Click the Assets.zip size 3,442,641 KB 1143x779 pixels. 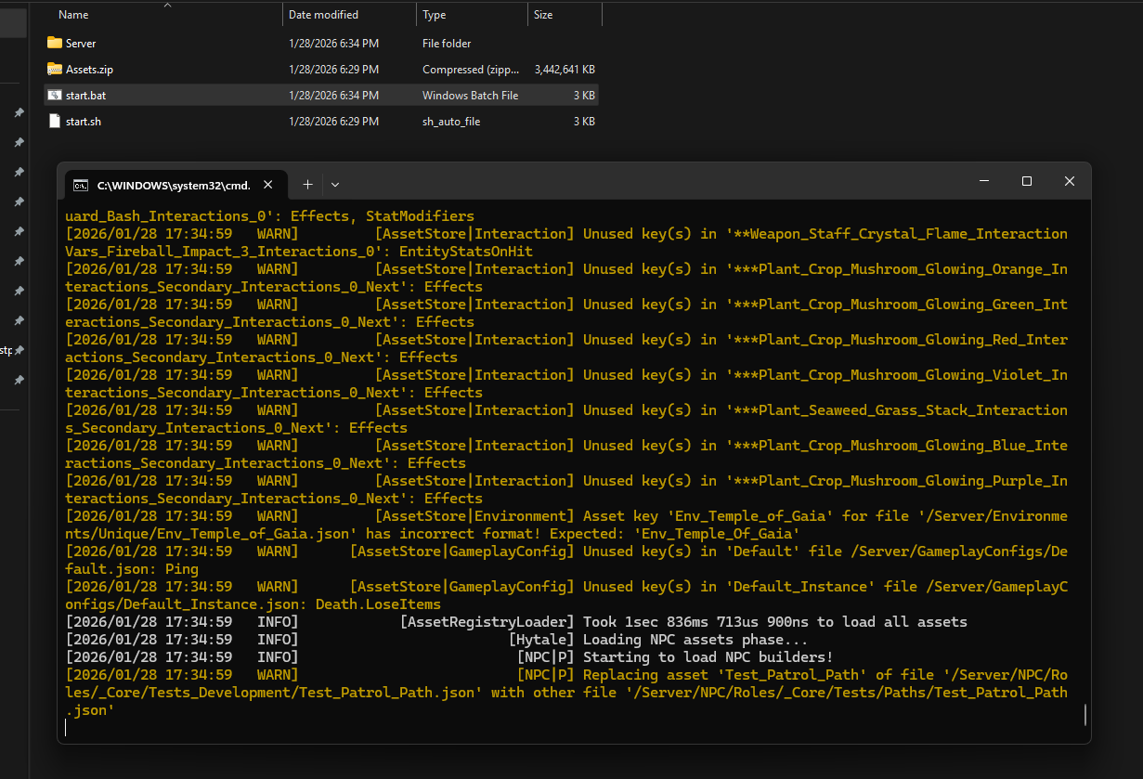565,70
